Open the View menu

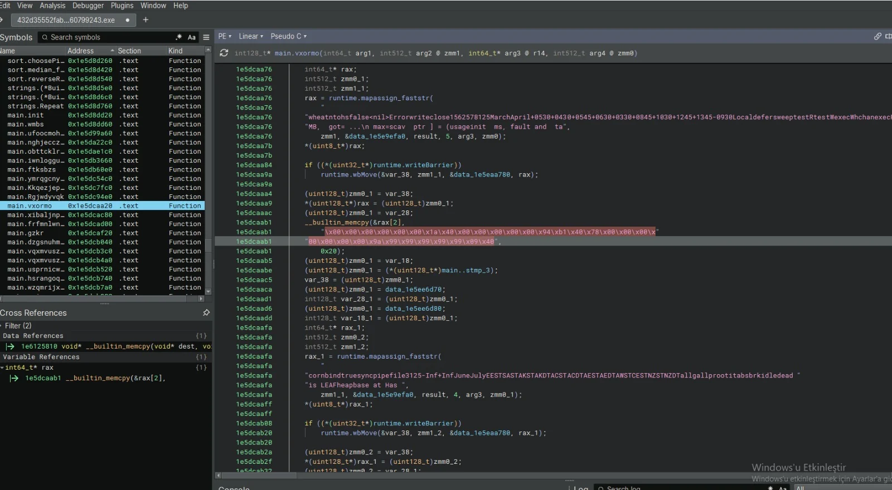(x=25, y=6)
